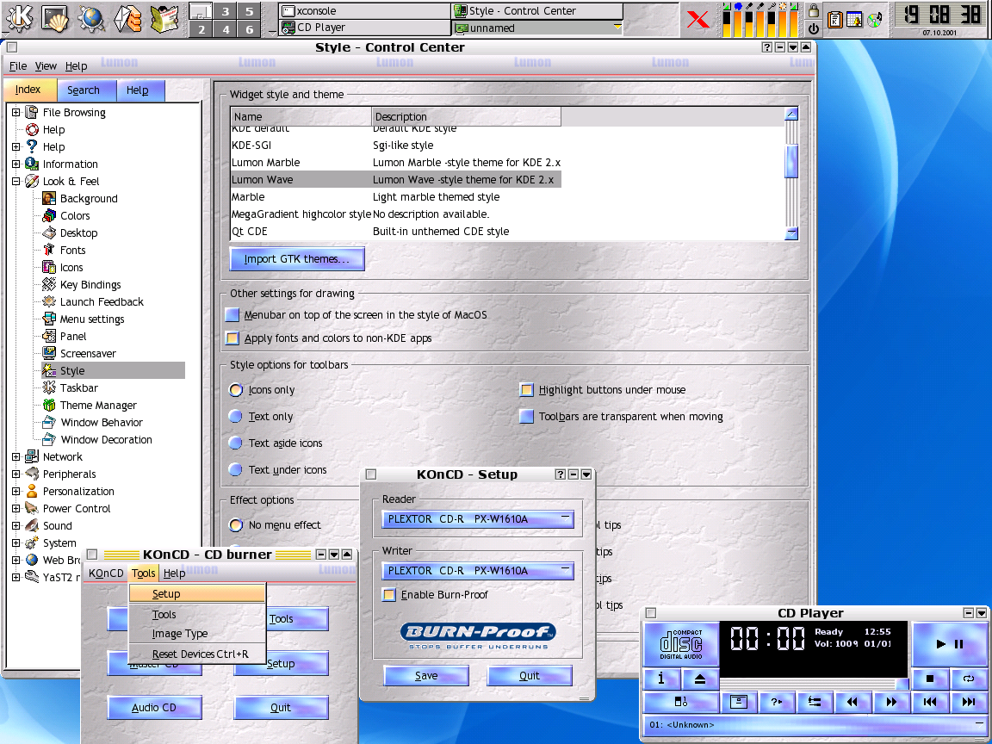Eject the disc in CD Player
This screenshot has width=992, height=744.
(700, 679)
